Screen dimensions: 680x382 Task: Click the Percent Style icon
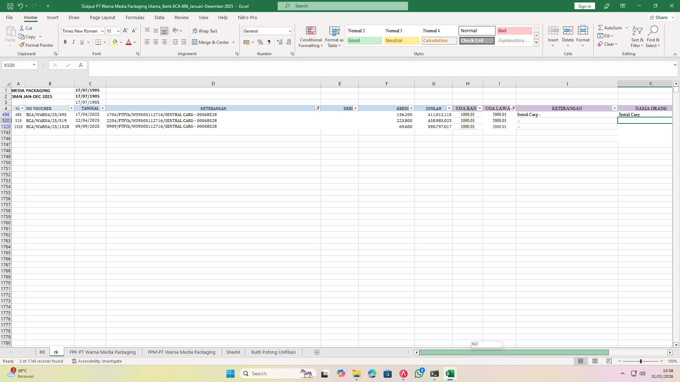[260, 42]
